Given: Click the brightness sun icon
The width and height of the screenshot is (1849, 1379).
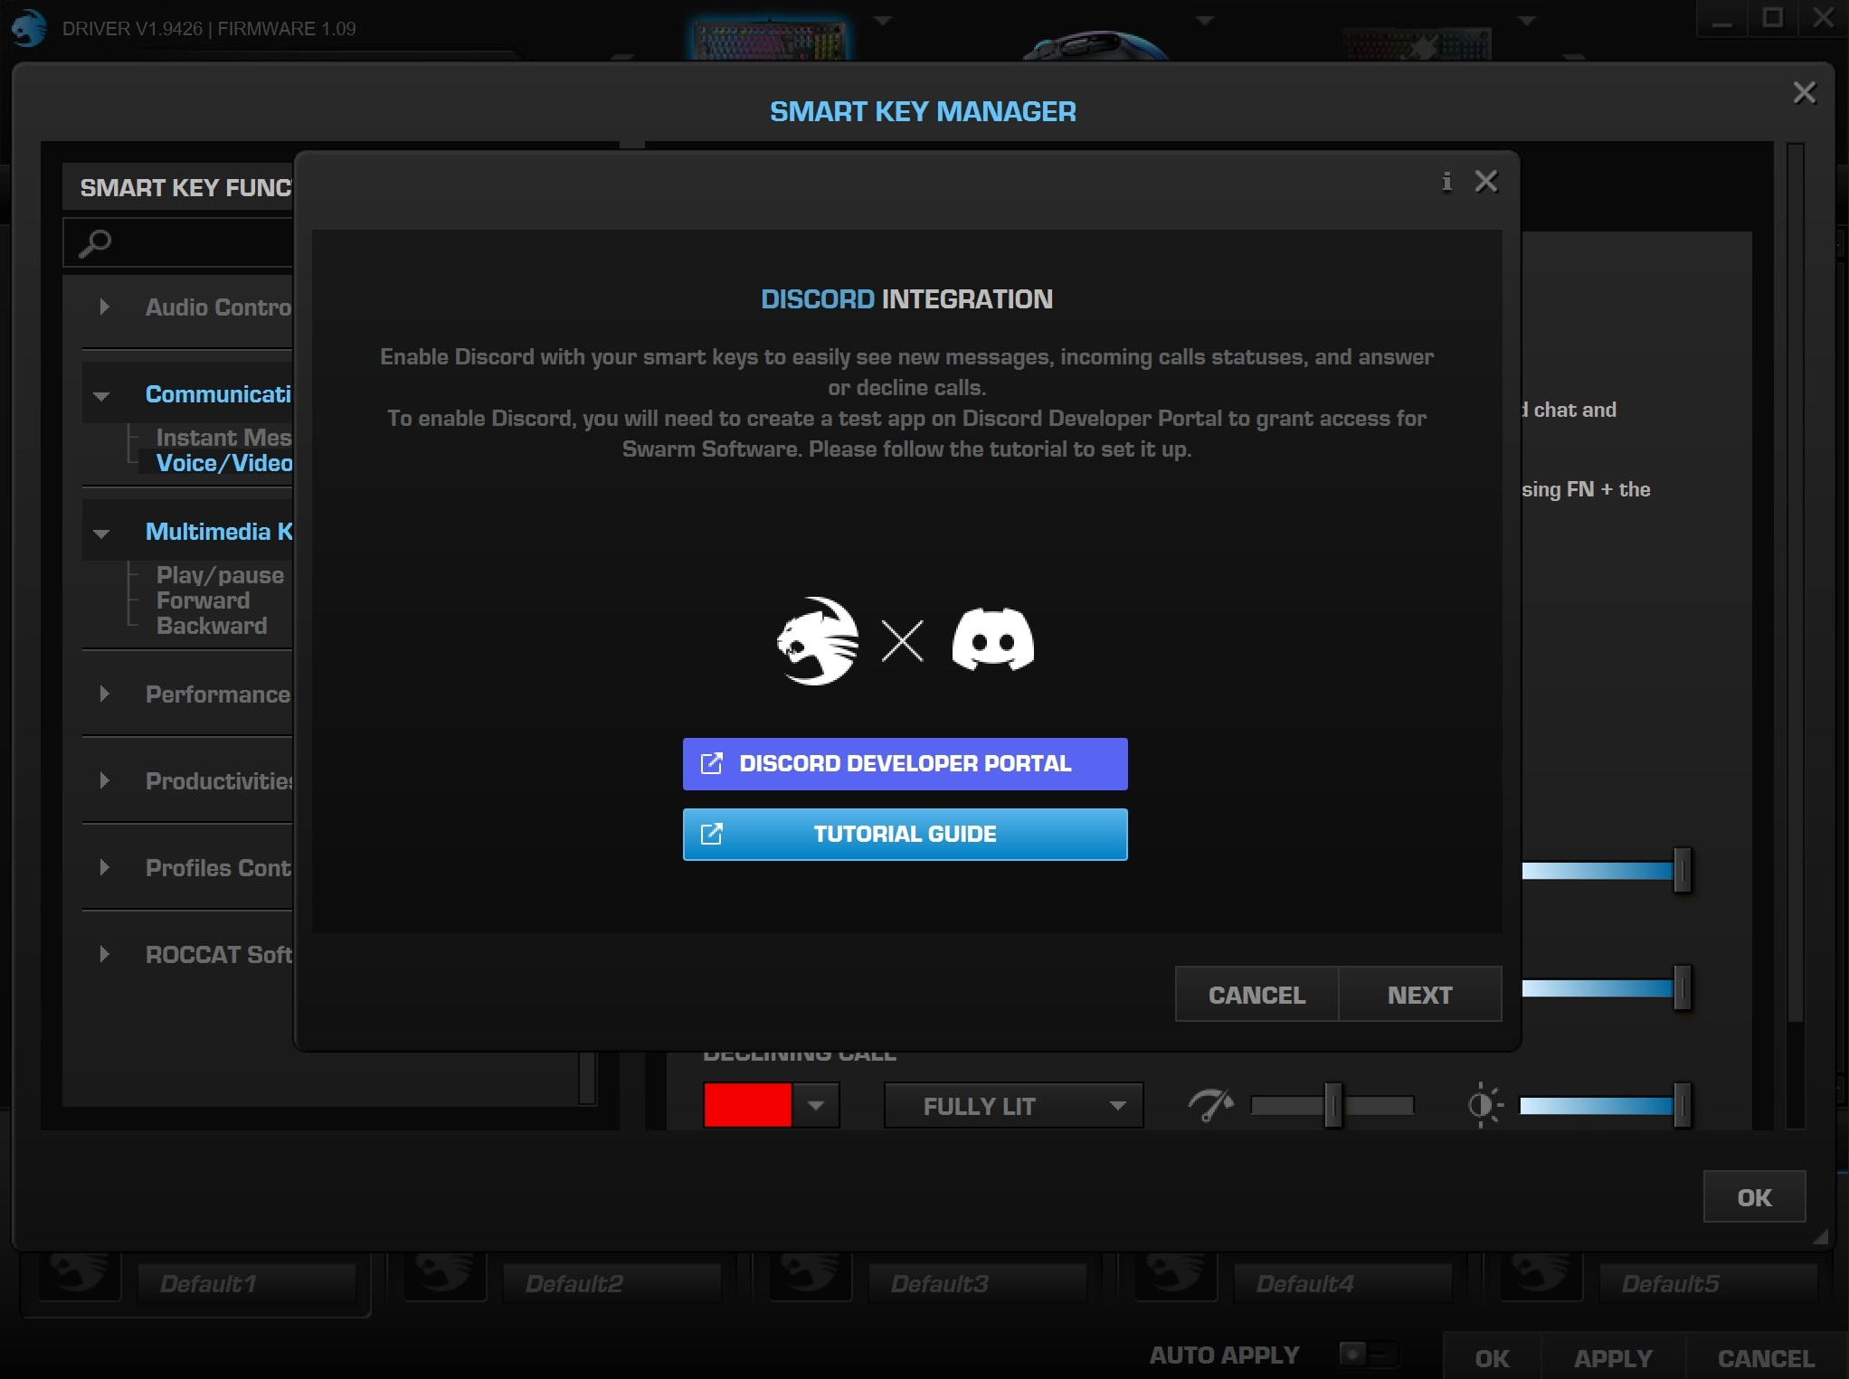Looking at the screenshot, I should click(1484, 1105).
